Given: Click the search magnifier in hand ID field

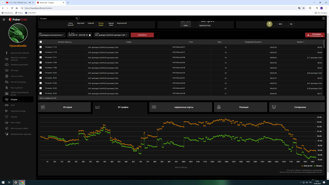Looking at the screenshot, I should tap(77, 18).
